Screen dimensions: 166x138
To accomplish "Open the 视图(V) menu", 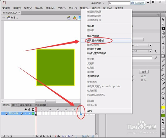I will [x=28, y=8].
